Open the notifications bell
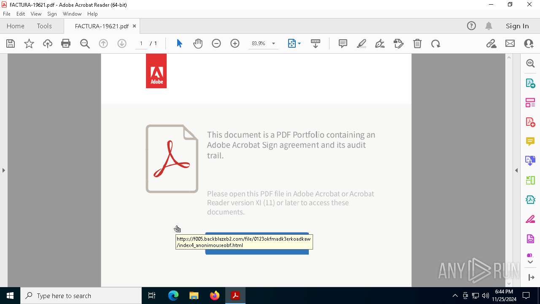 pyautogui.click(x=489, y=26)
